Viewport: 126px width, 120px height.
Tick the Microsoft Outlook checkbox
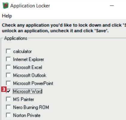[8, 75]
